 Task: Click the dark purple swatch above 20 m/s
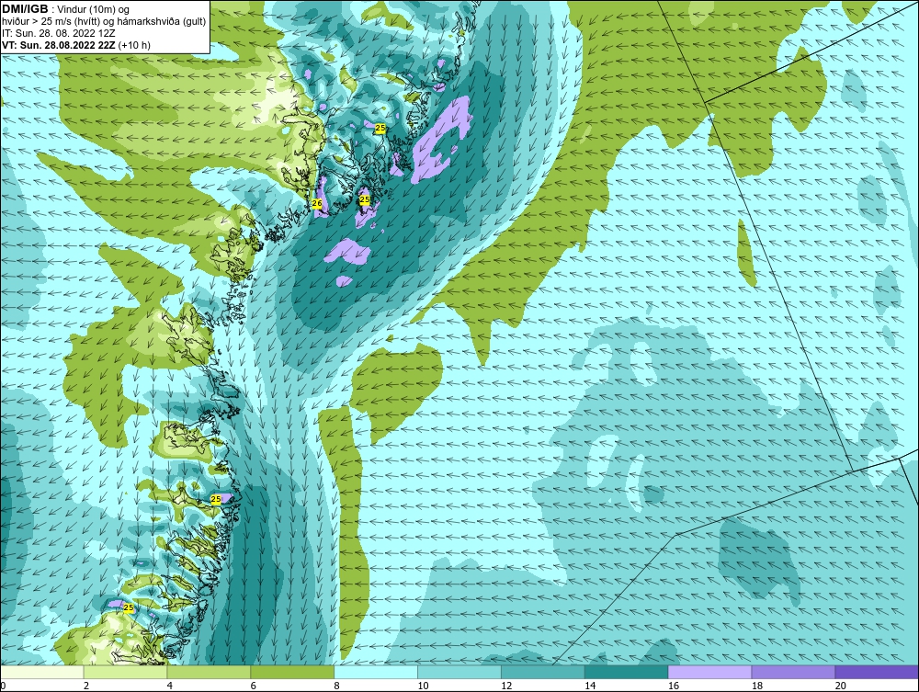pos(877,672)
